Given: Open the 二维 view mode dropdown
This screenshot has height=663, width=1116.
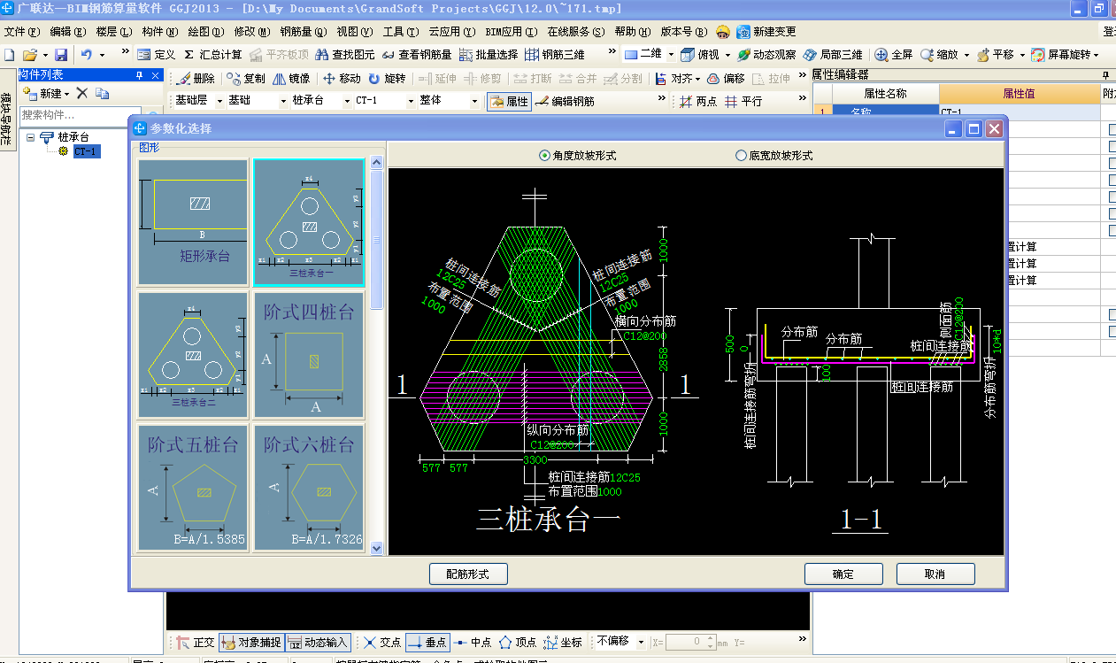Looking at the screenshot, I should (x=670, y=55).
